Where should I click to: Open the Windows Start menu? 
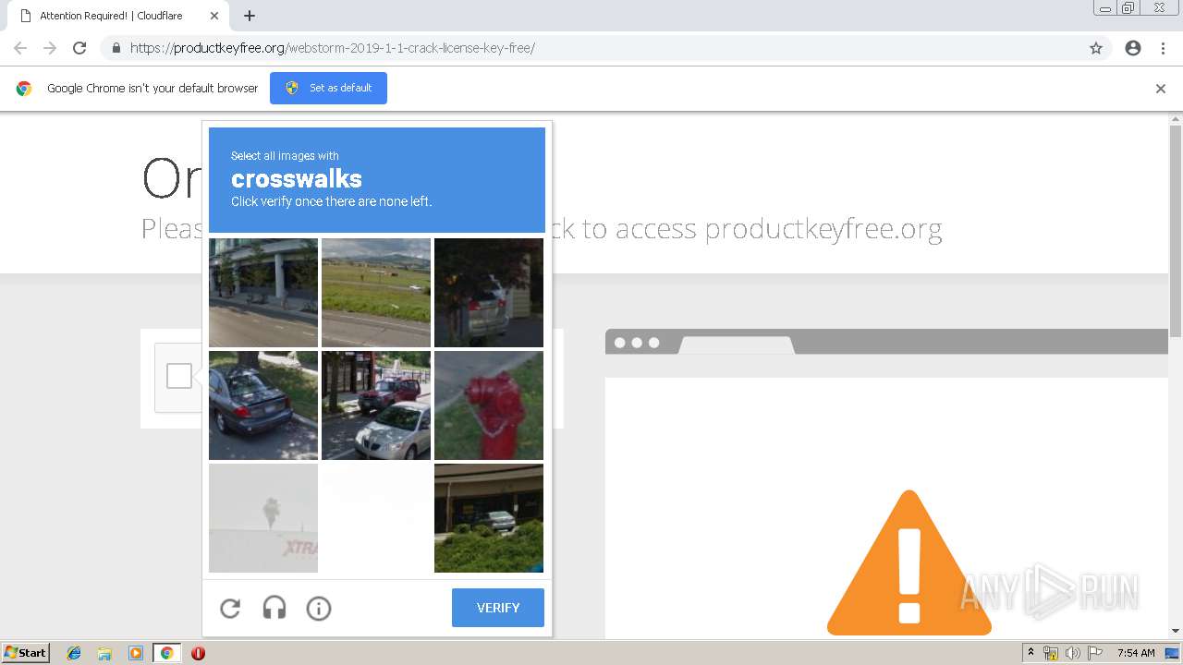coord(25,653)
